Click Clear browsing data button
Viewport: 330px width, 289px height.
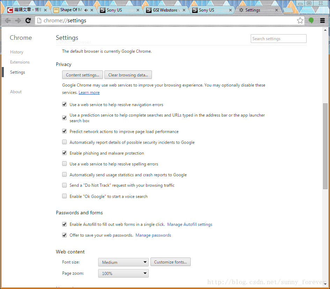(x=128, y=75)
